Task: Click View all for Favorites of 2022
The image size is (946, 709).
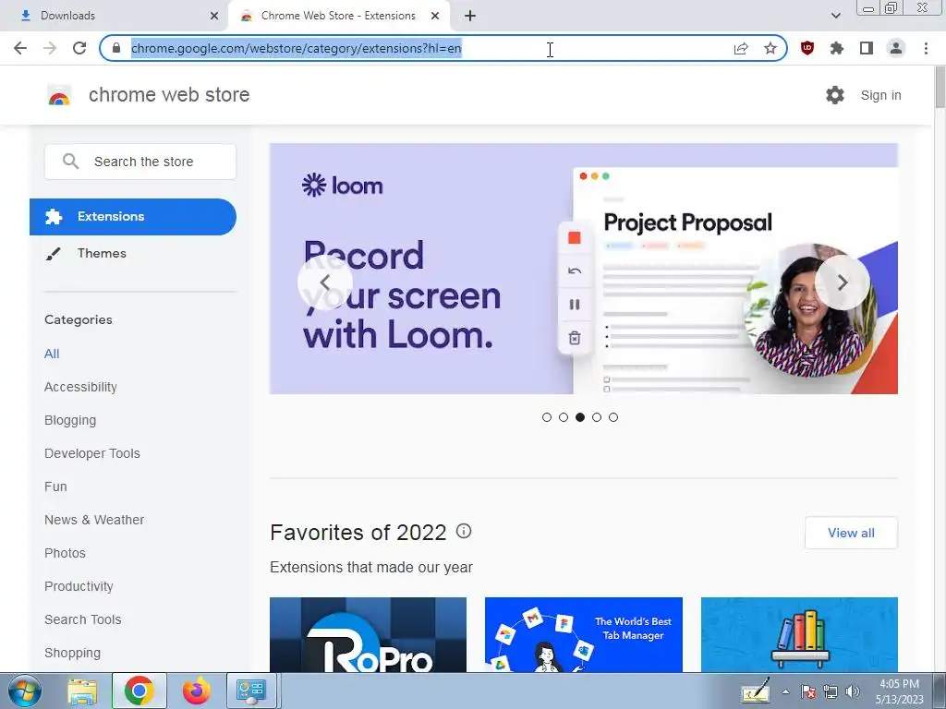Action: pos(851,533)
